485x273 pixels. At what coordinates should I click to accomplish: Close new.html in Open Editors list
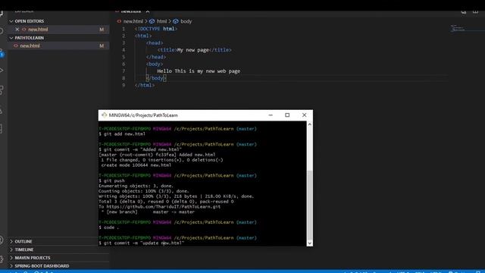[x=17, y=30]
